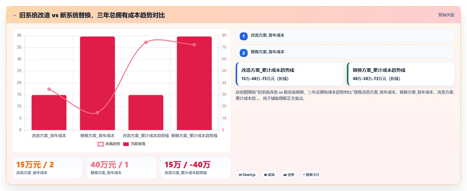The image size is (467, 191).
Task: Click the 40万元 / 1 stat value
Action: tap(109, 165)
